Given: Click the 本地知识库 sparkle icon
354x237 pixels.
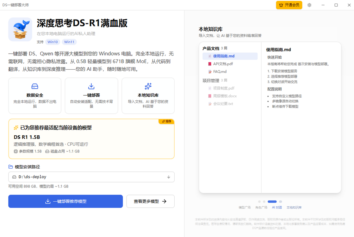Looking at the screenshot, I should pos(148,86).
